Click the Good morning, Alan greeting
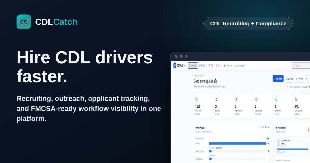Viewport: 310px width, 163px height. pyautogui.click(x=204, y=81)
